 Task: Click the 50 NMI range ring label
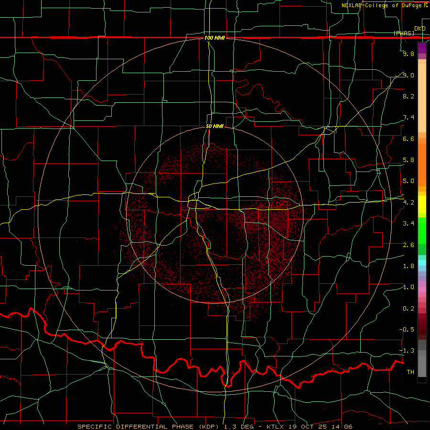[215, 126]
